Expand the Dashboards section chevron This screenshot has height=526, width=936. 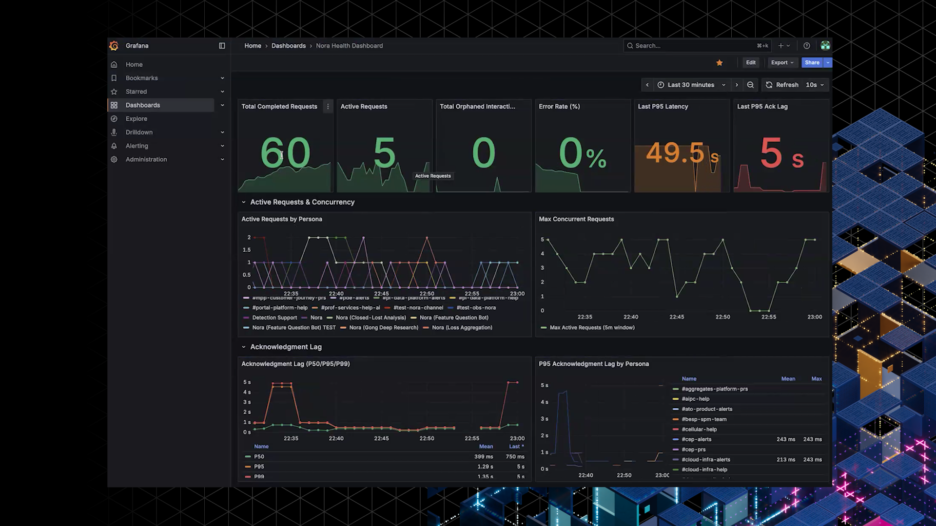pyautogui.click(x=222, y=105)
